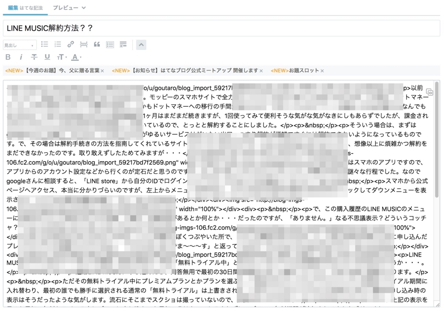Dismiss the お題スロット notice
The image size is (444, 311).
pos(322,71)
